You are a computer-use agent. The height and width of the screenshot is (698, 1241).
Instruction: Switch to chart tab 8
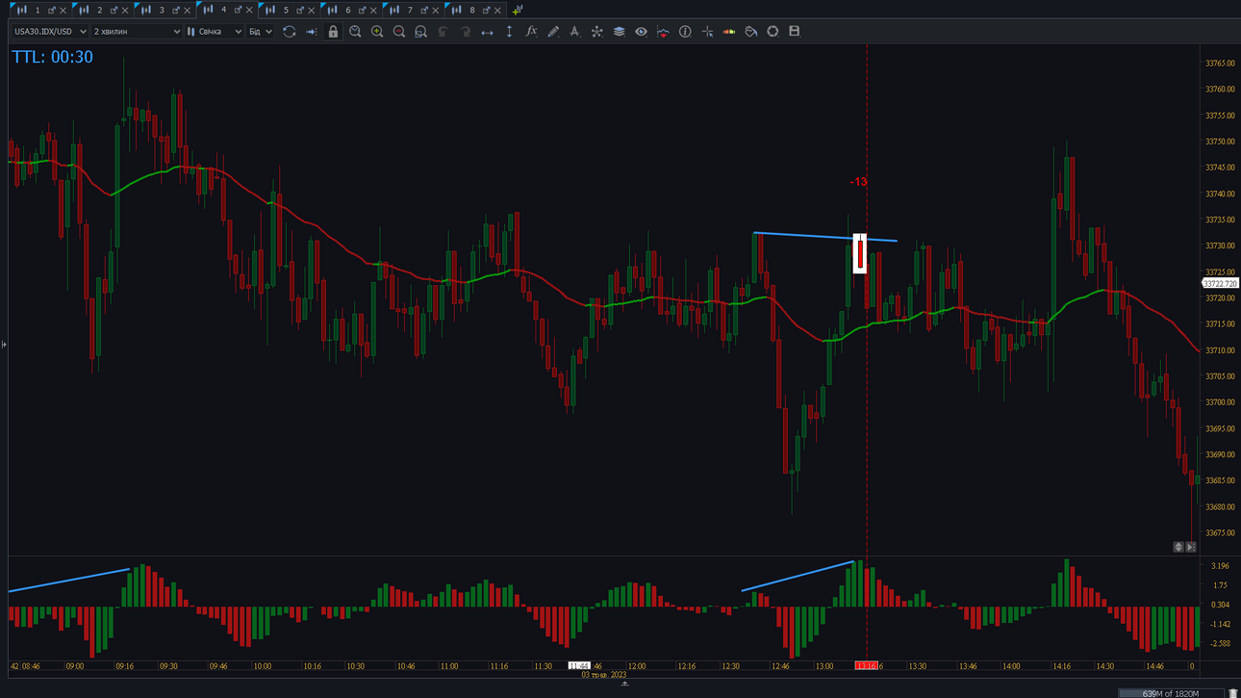pyautogui.click(x=472, y=10)
